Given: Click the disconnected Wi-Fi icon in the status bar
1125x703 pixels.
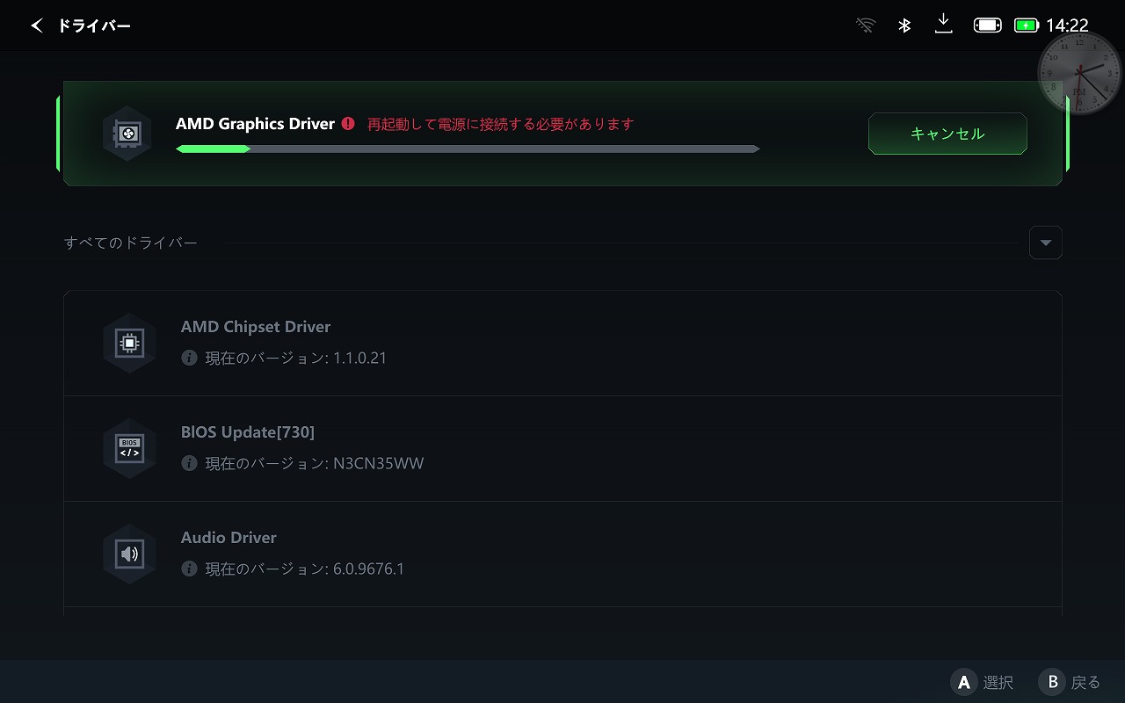Looking at the screenshot, I should pyautogui.click(x=865, y=25).
